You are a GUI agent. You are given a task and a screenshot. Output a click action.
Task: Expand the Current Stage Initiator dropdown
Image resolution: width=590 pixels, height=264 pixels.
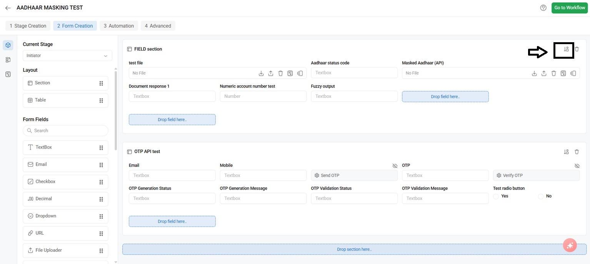[x=67, y=56]
